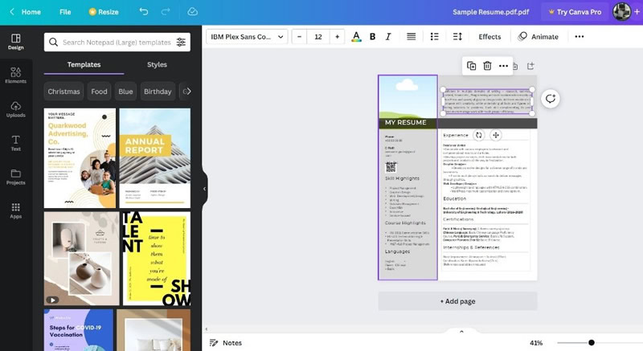Click the magnifier search icon in the templates box
The width and height of the screenshot is (643, 351).
click(53, 43)
